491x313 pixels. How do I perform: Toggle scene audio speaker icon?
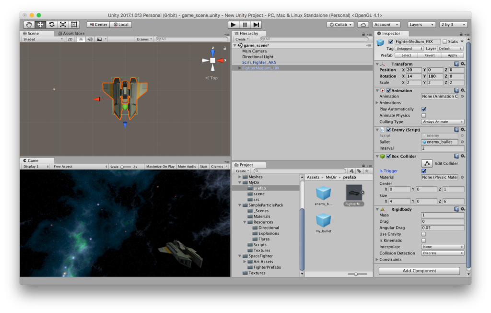[x=90, y=39]
